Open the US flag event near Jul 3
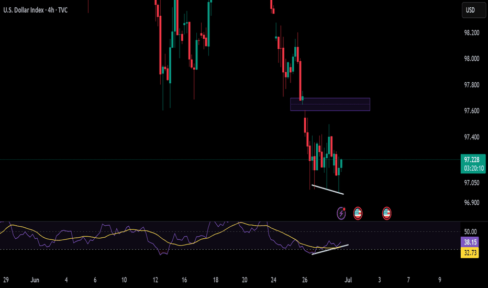488x288 pixels. point(386,213)
